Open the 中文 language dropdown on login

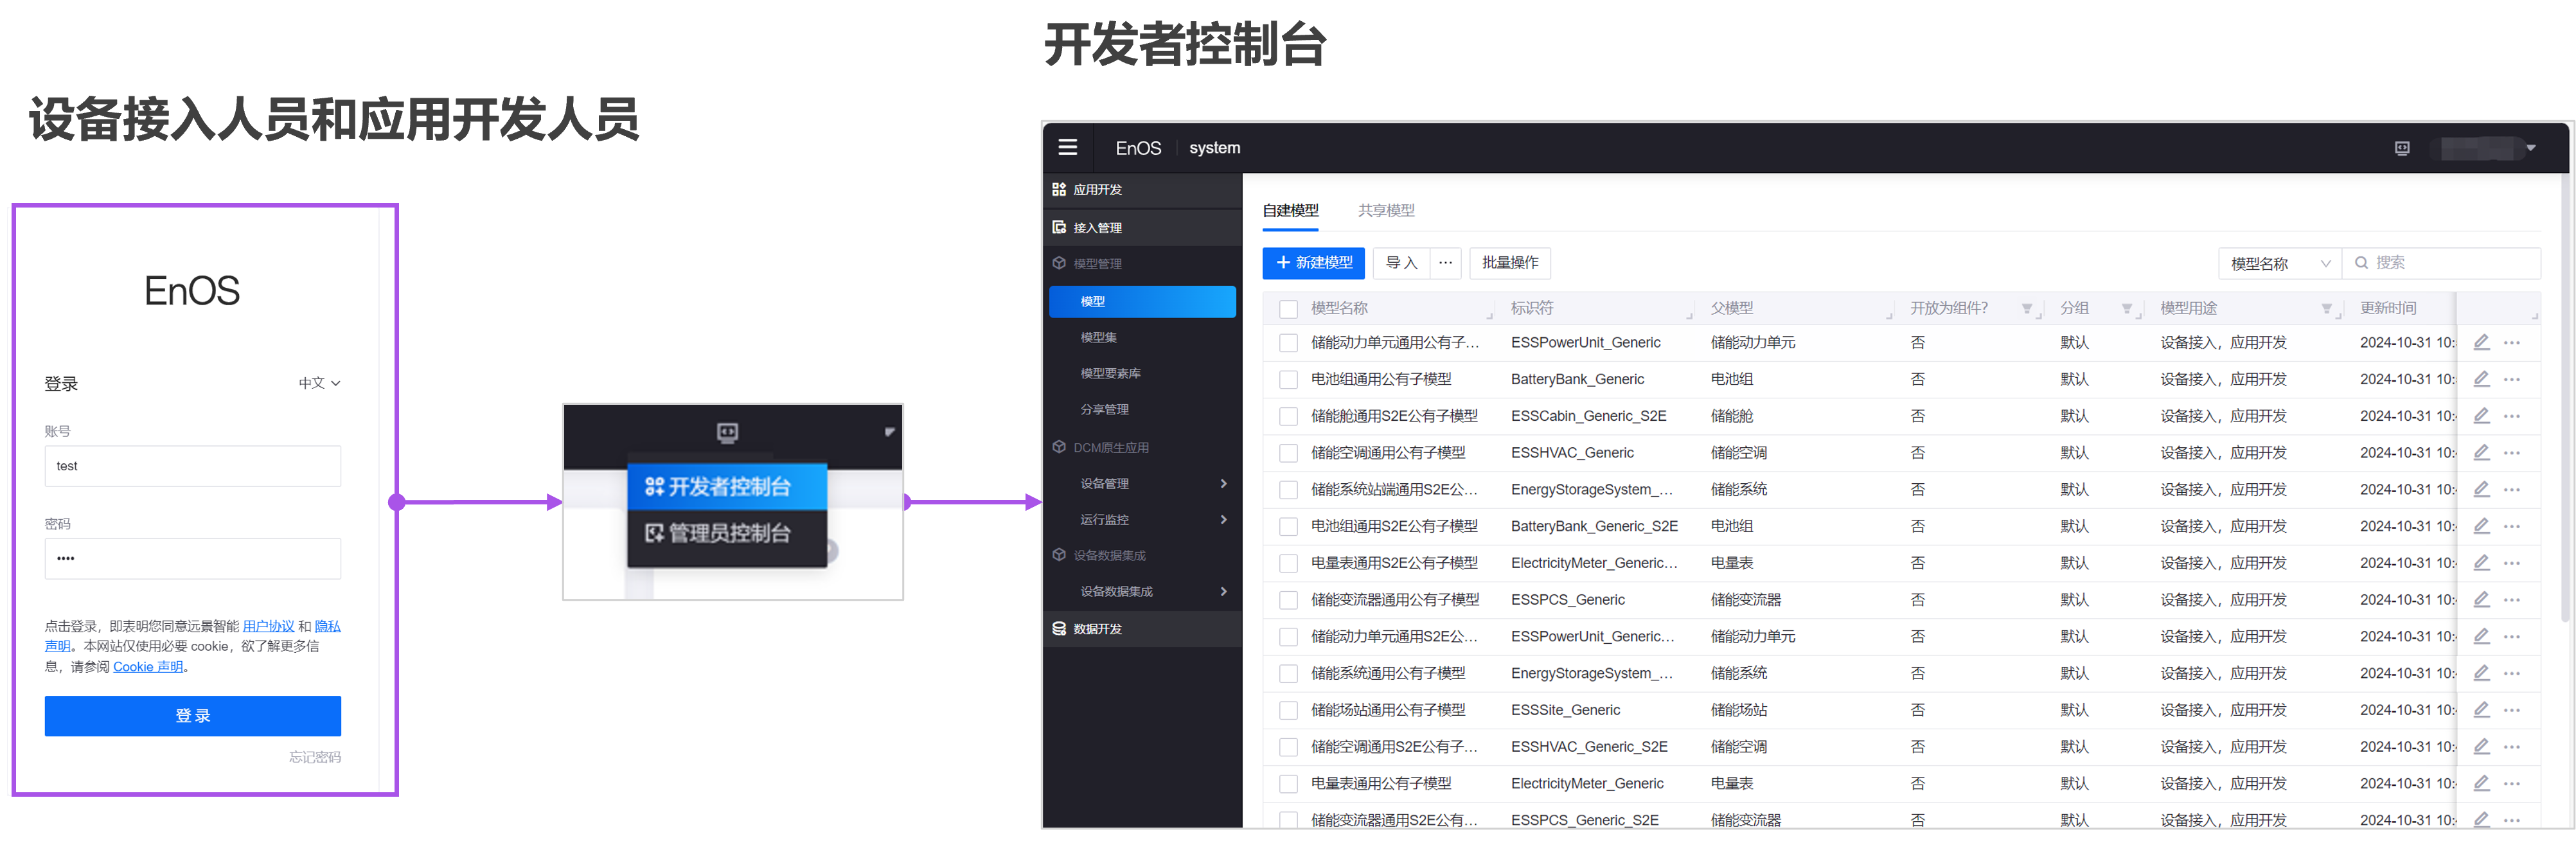tap(320, 383)
